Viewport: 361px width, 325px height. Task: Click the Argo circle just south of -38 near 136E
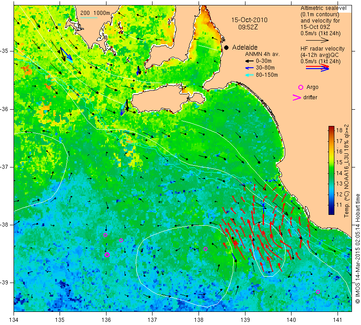coord(105,235)
